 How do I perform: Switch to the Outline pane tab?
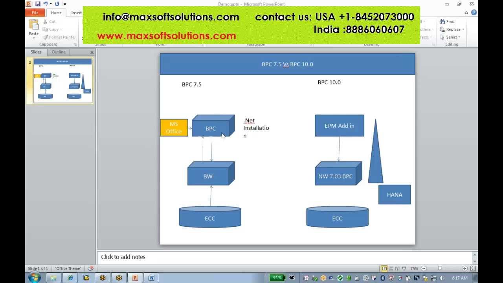point(59,52)
